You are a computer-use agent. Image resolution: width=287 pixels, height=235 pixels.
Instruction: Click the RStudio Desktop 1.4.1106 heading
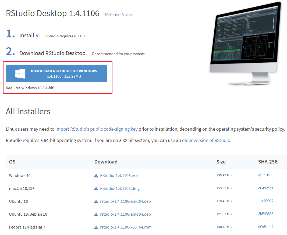pyautogui.click(x=52, y=13)
